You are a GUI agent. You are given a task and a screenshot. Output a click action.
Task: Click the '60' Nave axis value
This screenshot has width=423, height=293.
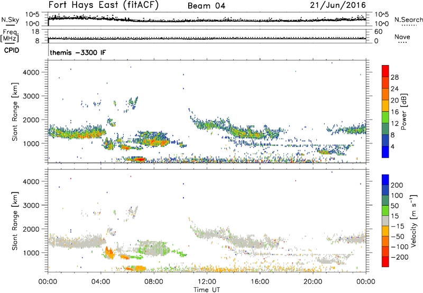[378, 32]
